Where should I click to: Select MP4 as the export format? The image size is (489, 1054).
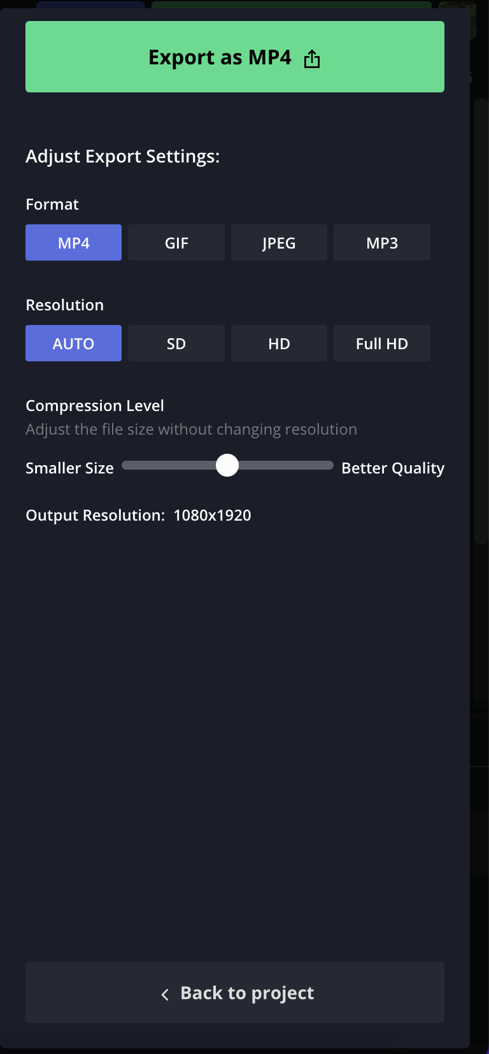click(x=73, y=243)
